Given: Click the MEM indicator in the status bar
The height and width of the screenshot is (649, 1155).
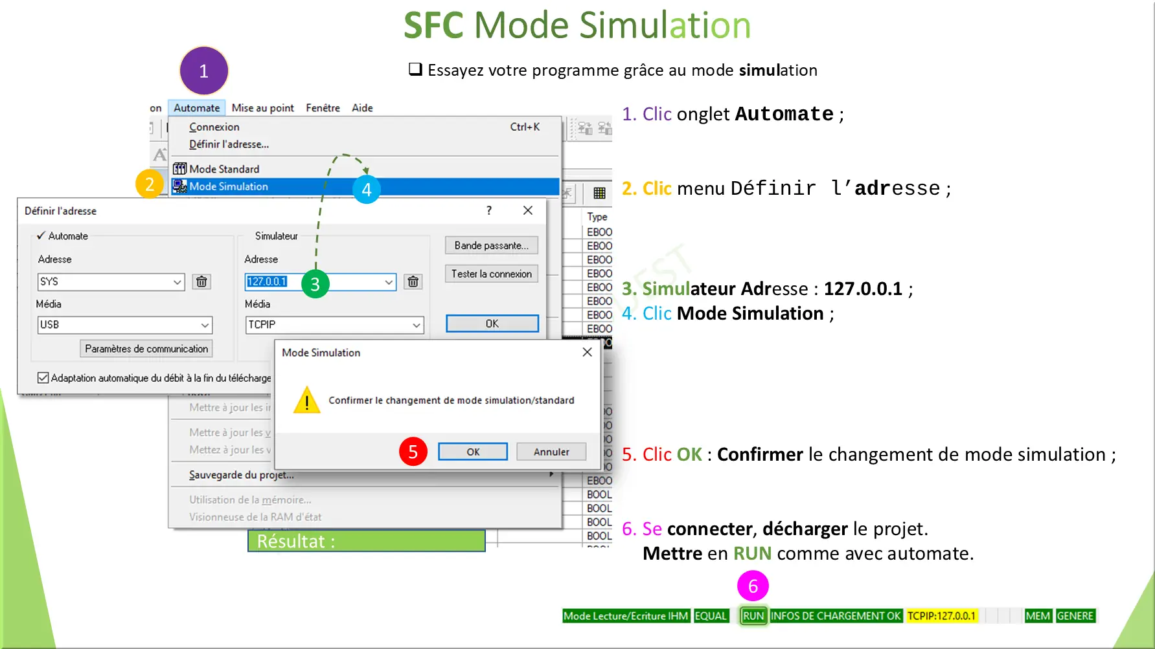Looking at the screenshot, I should pos(1037,615).
